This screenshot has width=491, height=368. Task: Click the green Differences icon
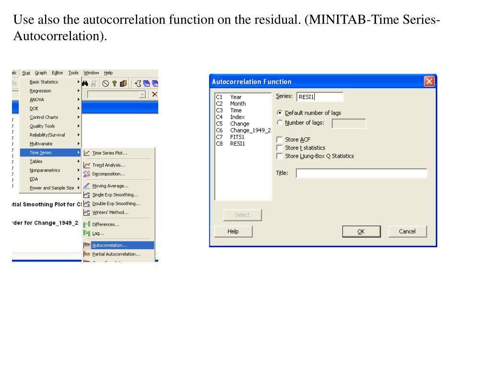coord(87,224)
